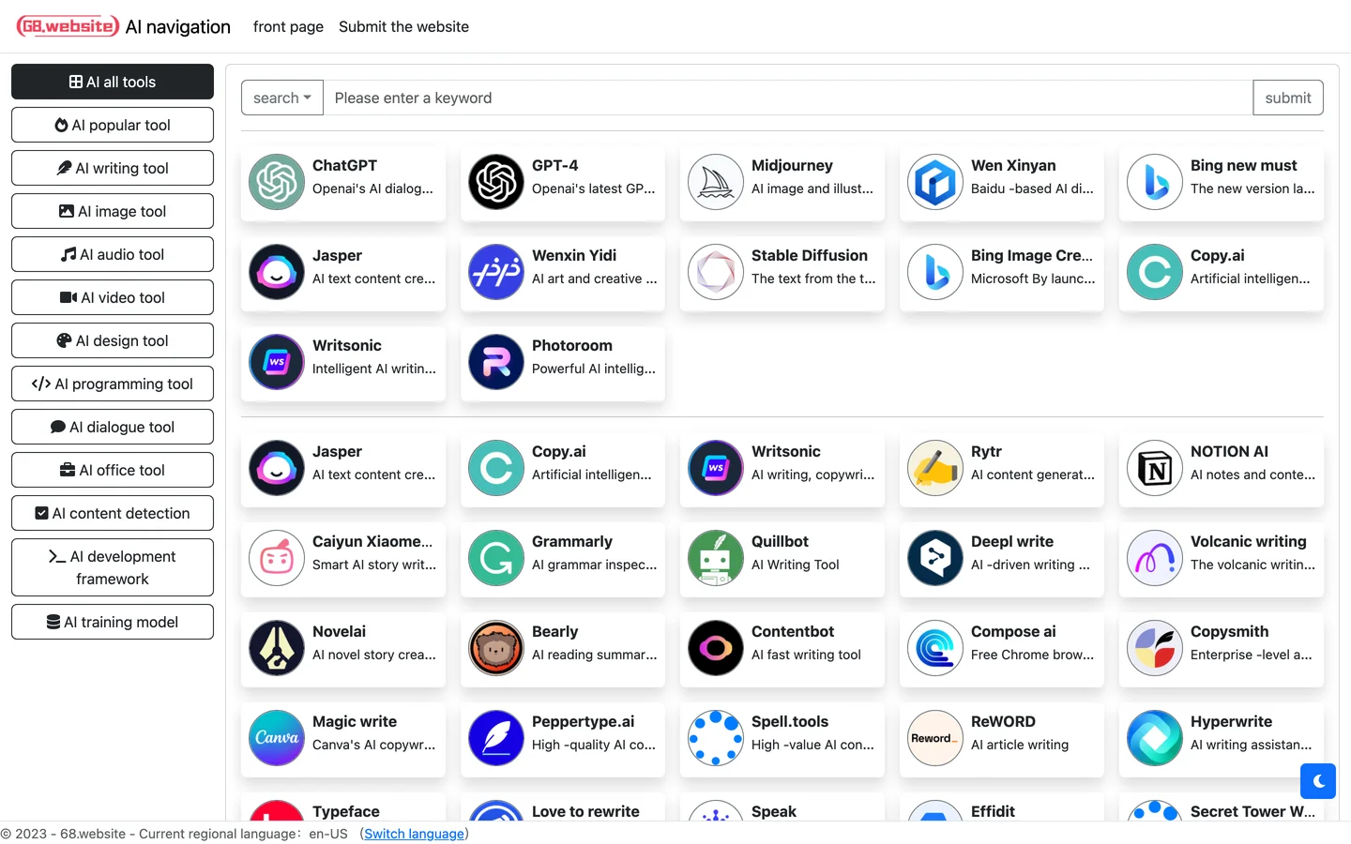Click the Bing Image Creator icon
The width and height of the screenshot is (1351, 844).
[x=935, y=272]
